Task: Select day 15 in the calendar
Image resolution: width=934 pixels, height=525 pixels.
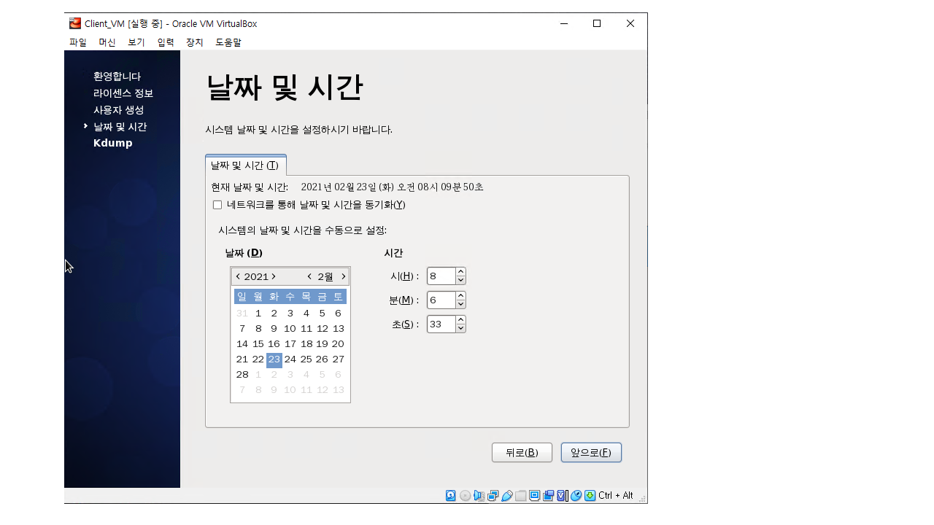Action: click(258, 344)
